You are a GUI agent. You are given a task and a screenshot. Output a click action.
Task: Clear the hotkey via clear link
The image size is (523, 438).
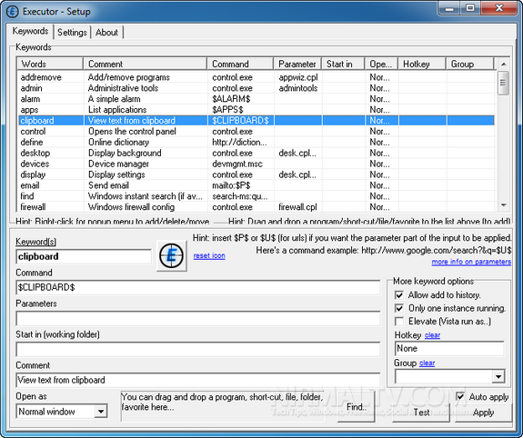coord(432,335)
